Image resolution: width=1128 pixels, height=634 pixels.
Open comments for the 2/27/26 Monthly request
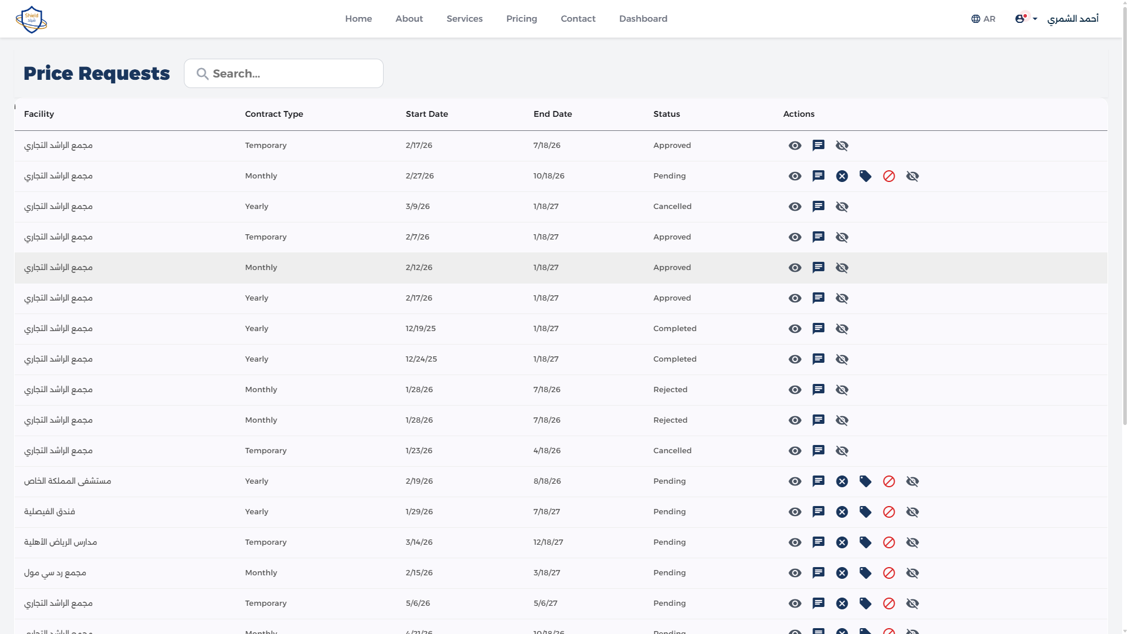(818, 176)
